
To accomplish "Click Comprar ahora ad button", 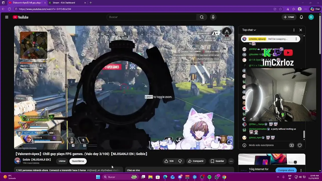I will (286, 170).
